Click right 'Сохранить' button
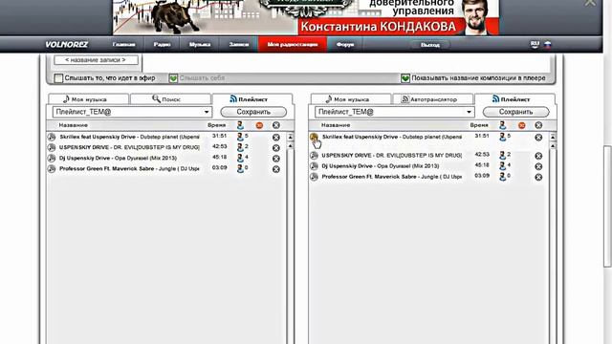Screen dimensions: 612x344 [515, 112]
